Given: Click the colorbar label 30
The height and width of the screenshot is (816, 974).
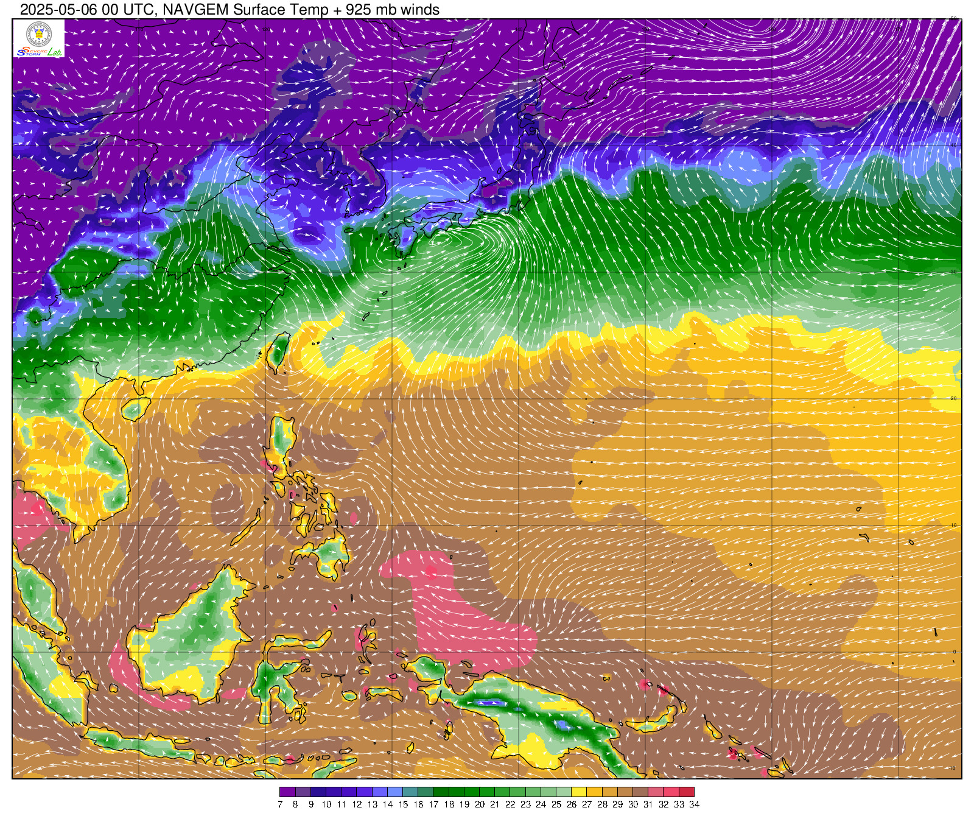Looking at the screenshot, I should pos(633,804).
